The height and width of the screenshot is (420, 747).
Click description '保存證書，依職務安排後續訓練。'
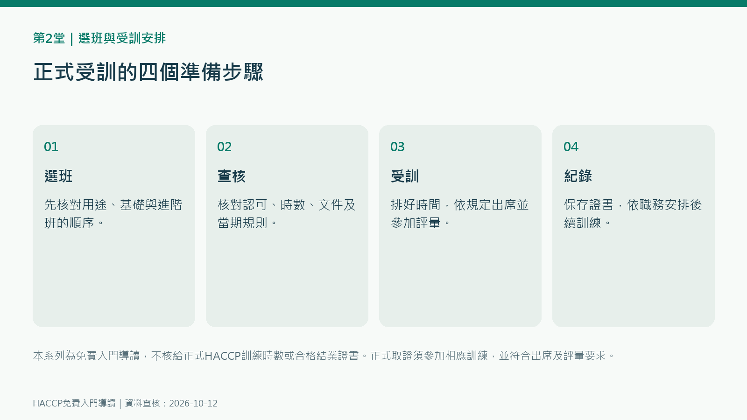coord(633,214)
